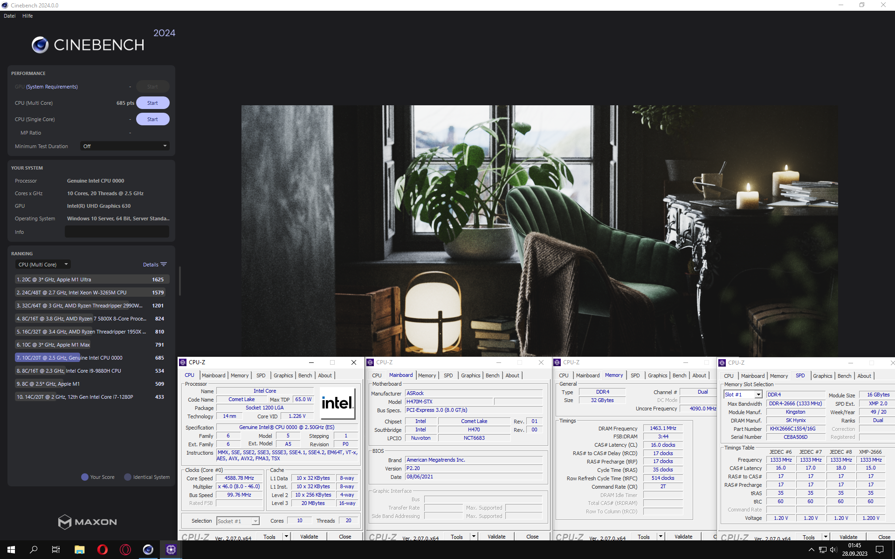
Task: Show hidden system tray icons
Action: coord(811,550)
